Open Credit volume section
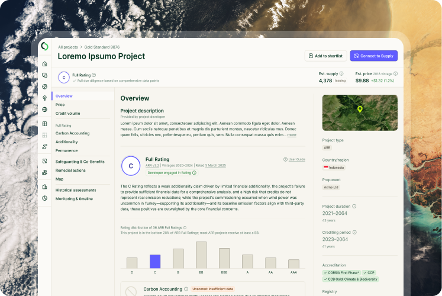442x296 pixels. click(67, 113)
